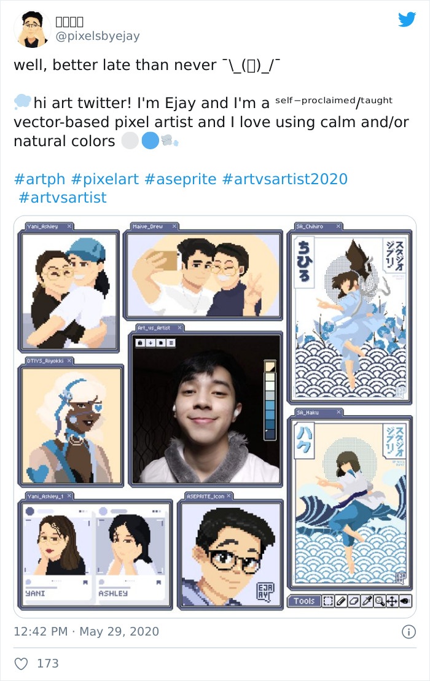Screen dimensions: 430x681
Task: Click the down arrow icon above selfie
Action: 150,342
